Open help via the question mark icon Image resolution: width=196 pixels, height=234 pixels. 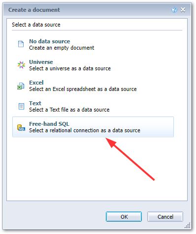174,10
